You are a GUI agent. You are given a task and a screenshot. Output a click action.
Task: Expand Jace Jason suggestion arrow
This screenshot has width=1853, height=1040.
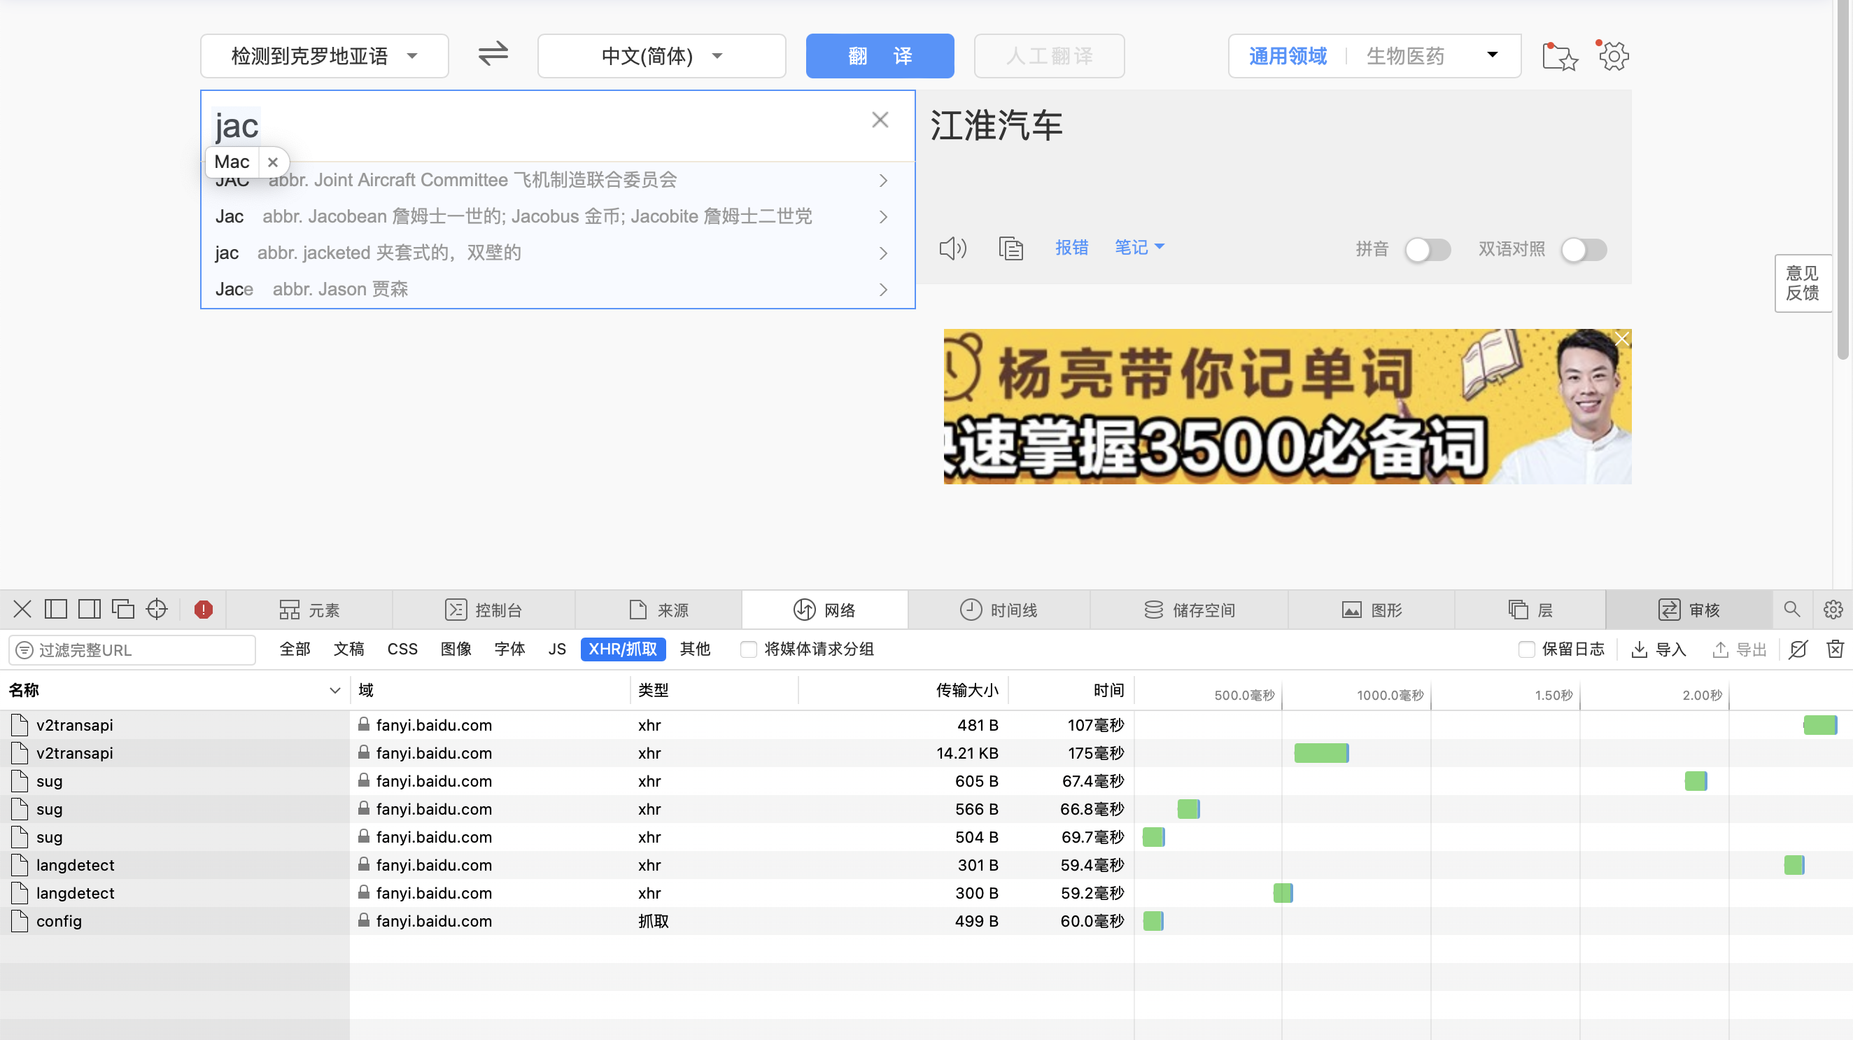882,290
